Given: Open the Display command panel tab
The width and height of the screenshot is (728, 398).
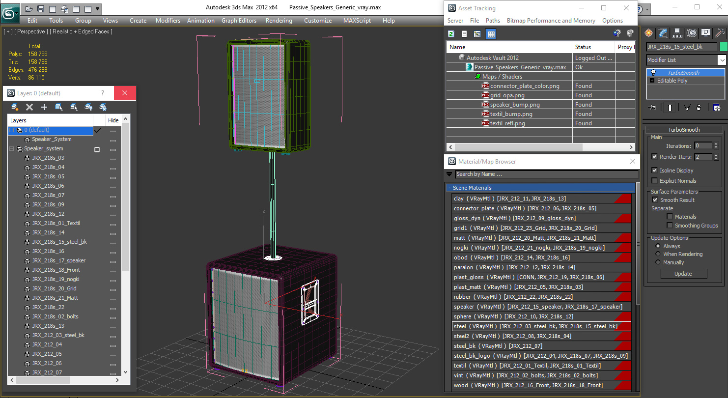Looking at the screenshot, I should (706, 33).
